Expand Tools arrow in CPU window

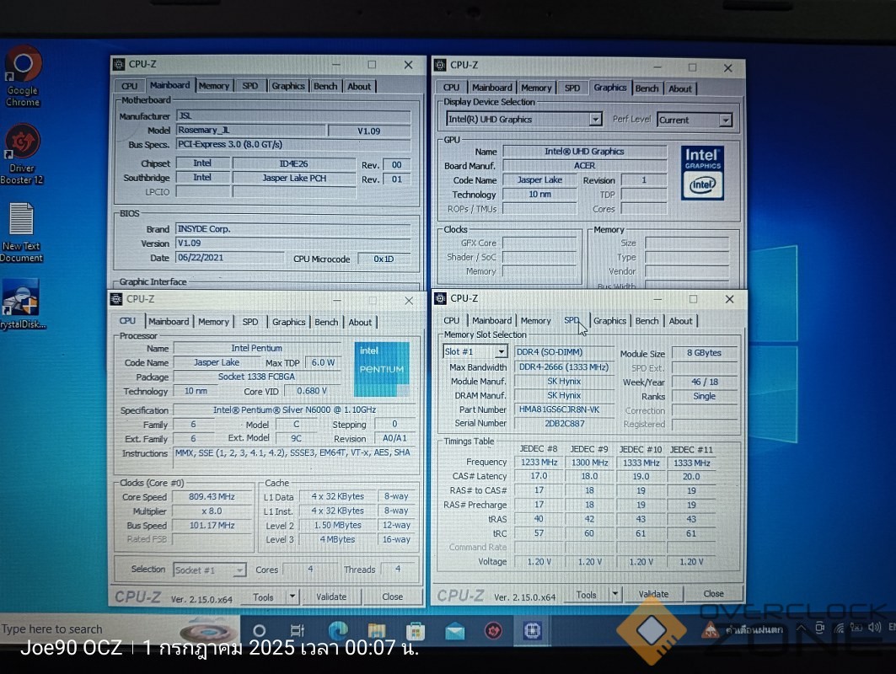[292, 596]
